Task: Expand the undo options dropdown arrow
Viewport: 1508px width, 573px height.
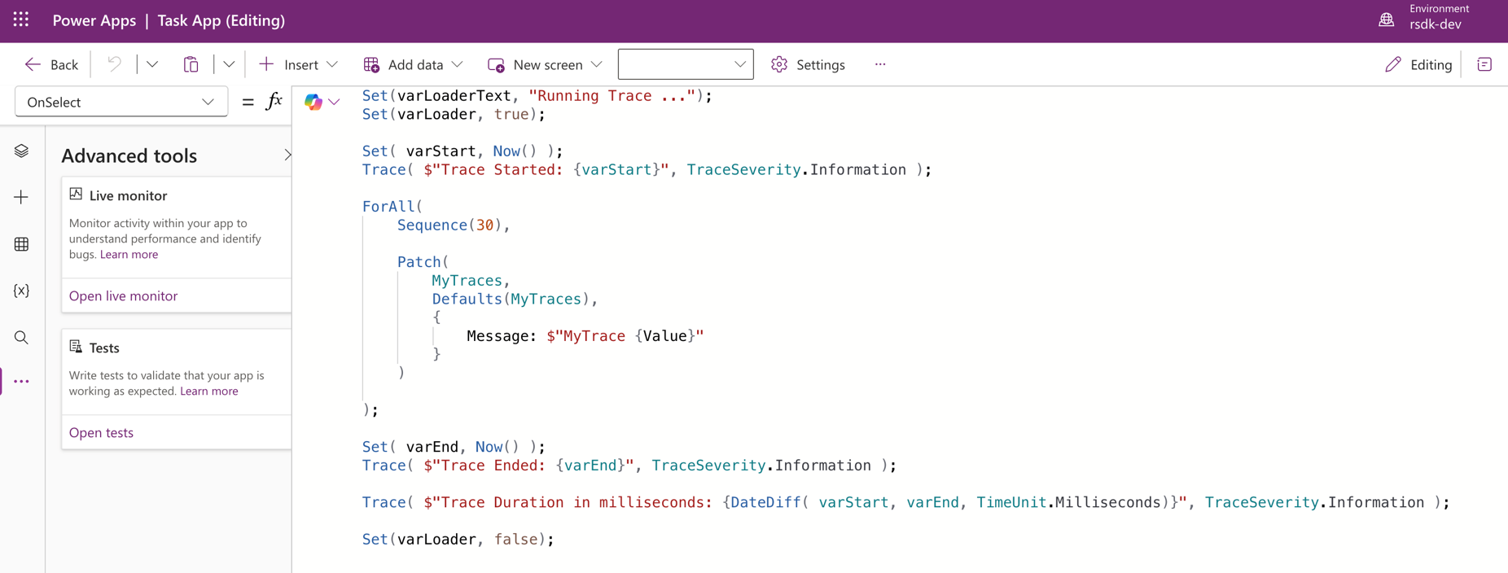Action: point(152,64)
